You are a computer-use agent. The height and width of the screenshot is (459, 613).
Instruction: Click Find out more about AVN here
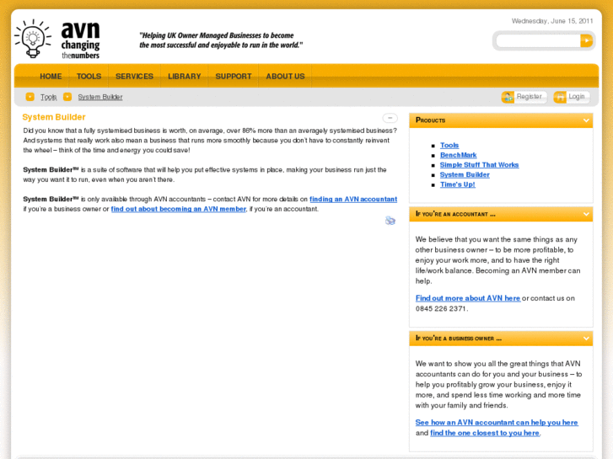[x=468, y=298]
